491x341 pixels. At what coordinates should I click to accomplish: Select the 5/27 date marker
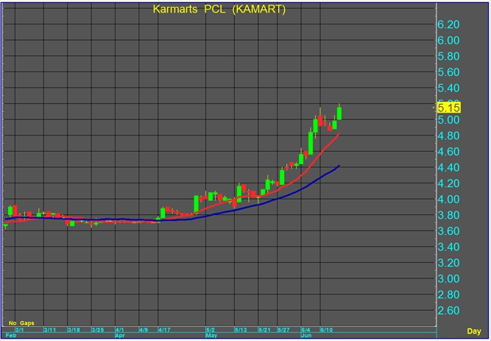[x=283, y=330]
